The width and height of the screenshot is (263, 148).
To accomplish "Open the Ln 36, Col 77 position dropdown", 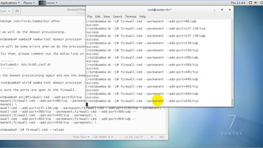I will 138,137.
